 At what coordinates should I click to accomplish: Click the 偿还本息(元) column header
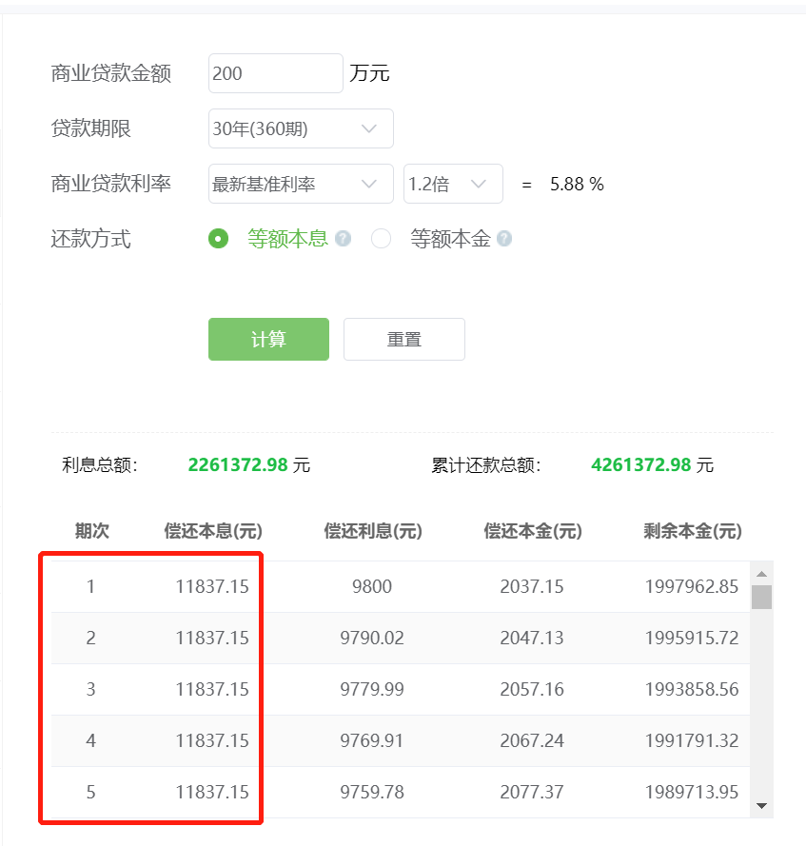[x=213, y=531]
